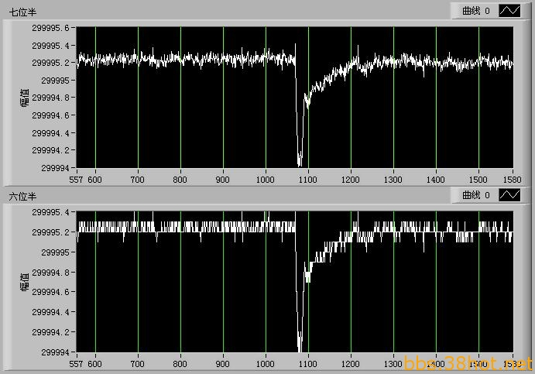Click the 1500 X-scale value in the 七位半 chart
The image size is (535, 374).
pos(478,180)
